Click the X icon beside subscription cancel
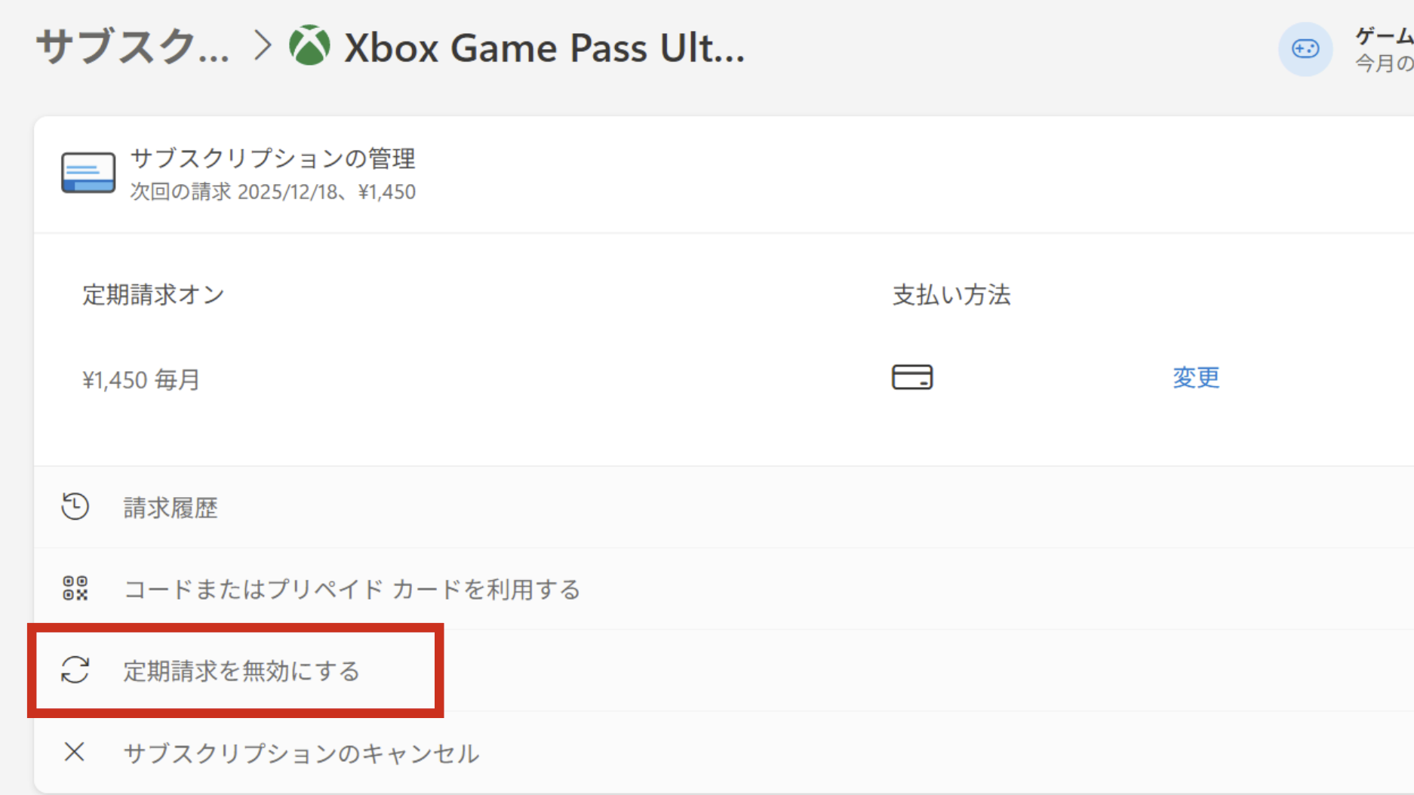This screenshot has height=795, width=1414. 74,751
